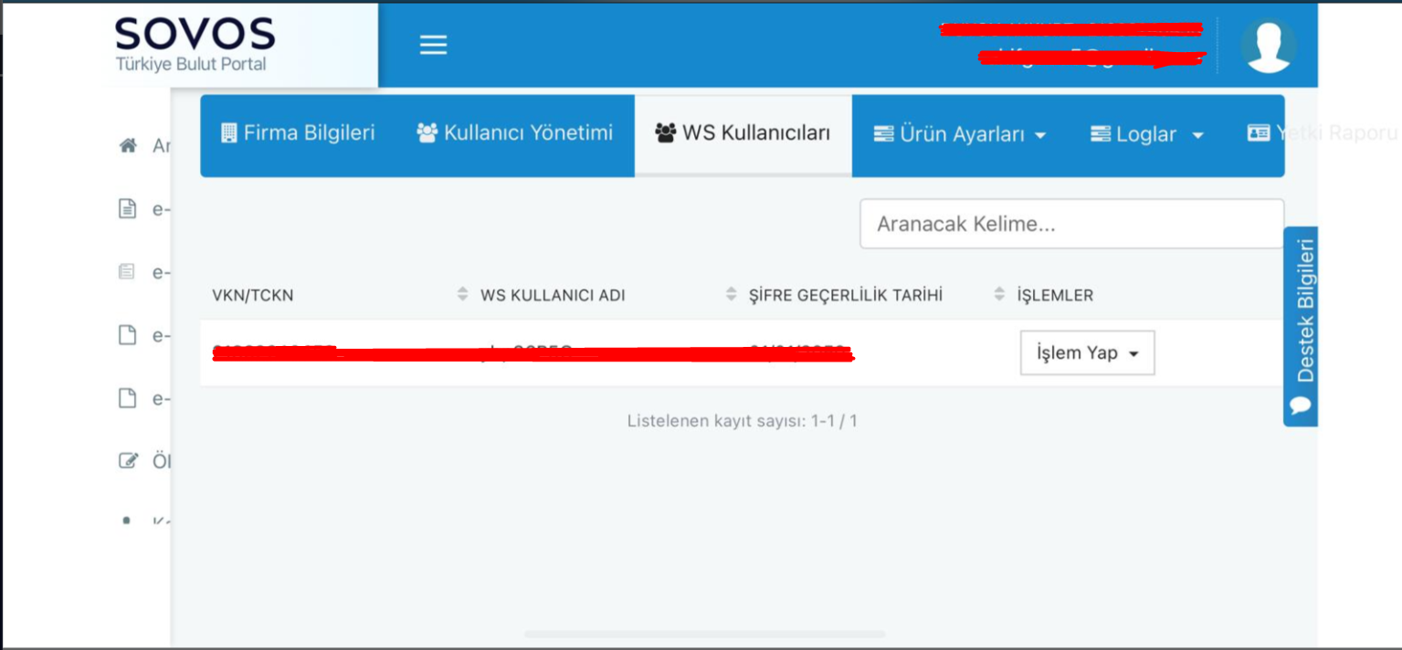Click the horizontal scrollbar at the bottom
The image size is (1402, 650).
704,634
